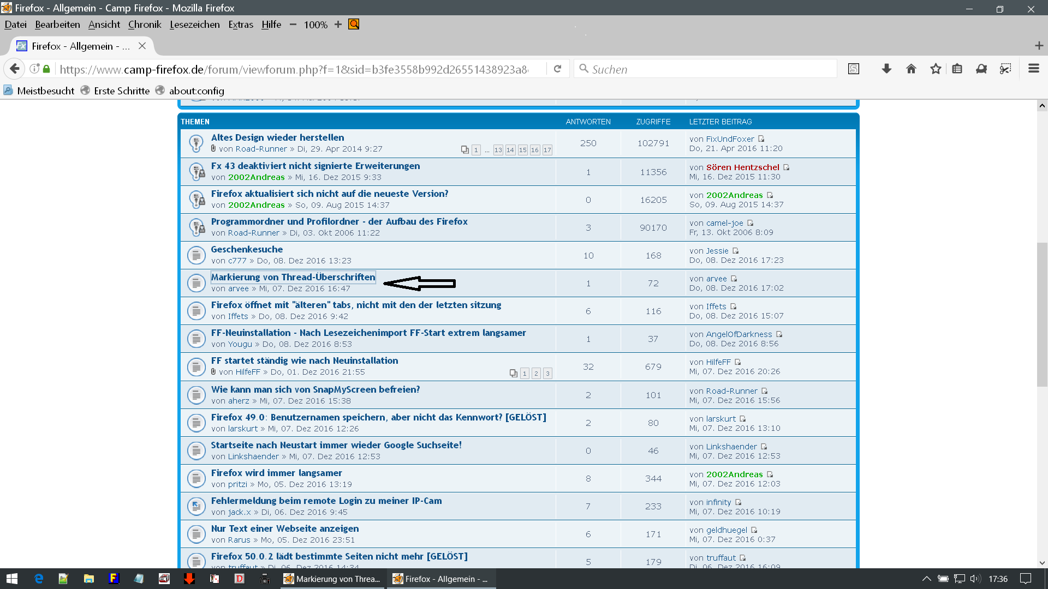Click the zoom in plus button
Image resolution: width=1048 pixels, height=589 pixels.
[x=338, y=25]
